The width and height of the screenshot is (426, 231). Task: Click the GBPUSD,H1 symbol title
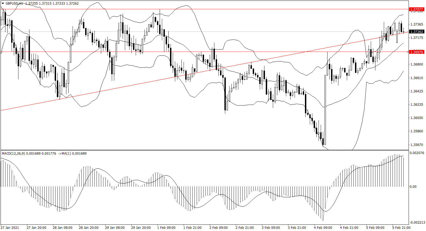pos(14,4)
